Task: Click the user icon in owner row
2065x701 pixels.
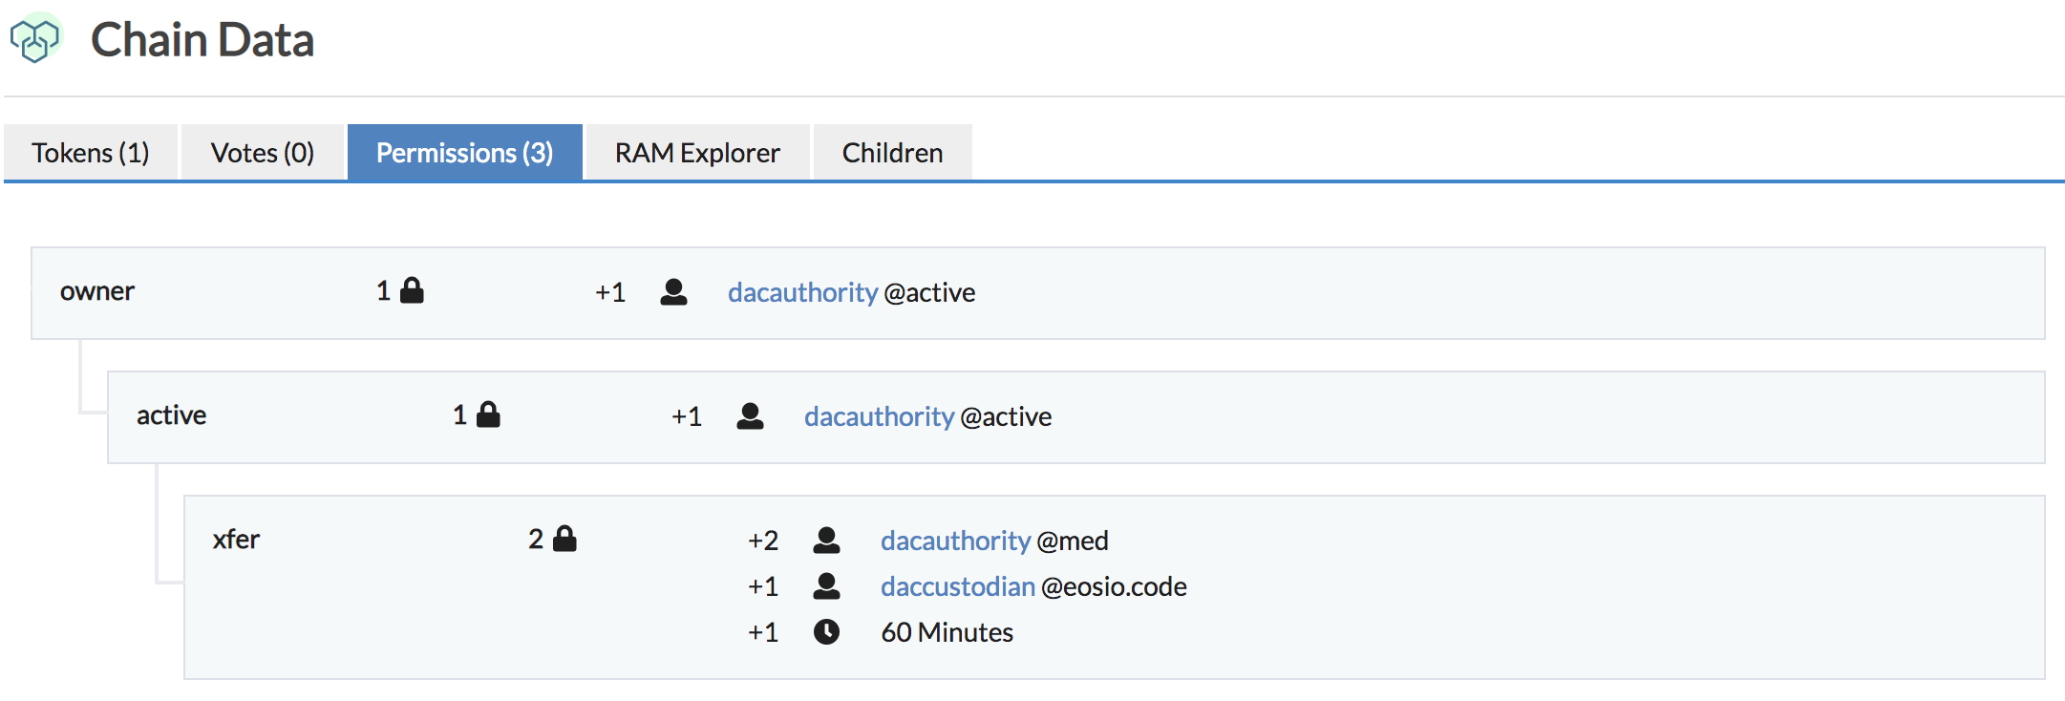Action: pos(673,292)
